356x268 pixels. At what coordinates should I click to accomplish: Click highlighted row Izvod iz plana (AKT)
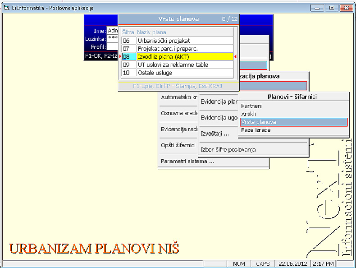pyautogui.click(x=177, y=57)
